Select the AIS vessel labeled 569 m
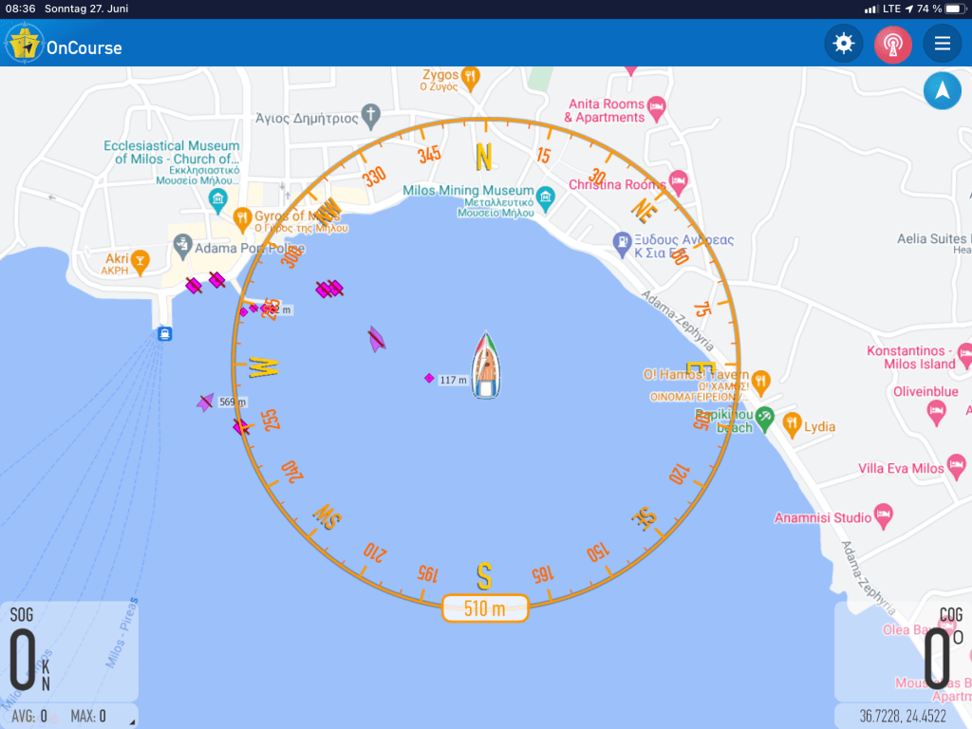The width and height of the screenshot is (972, 729). tap(205, 402)
